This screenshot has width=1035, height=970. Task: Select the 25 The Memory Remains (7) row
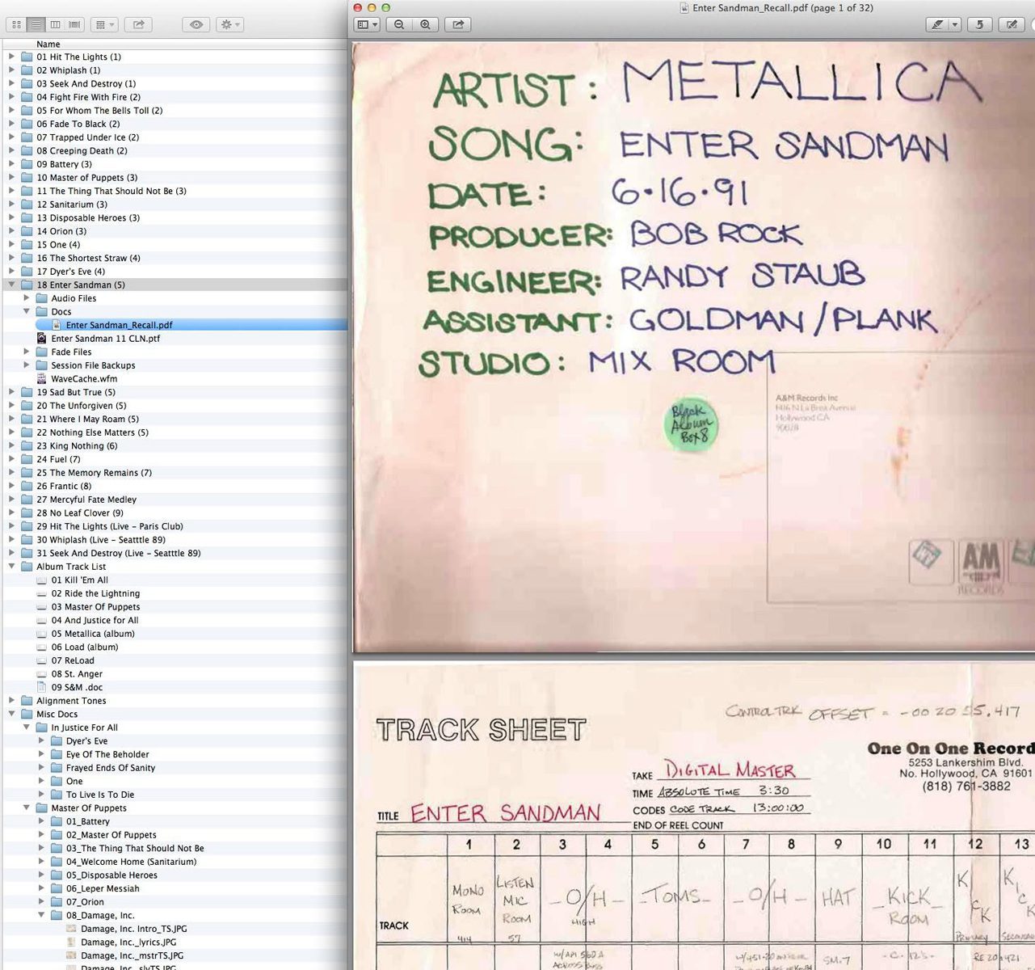[x=175, y=473]
